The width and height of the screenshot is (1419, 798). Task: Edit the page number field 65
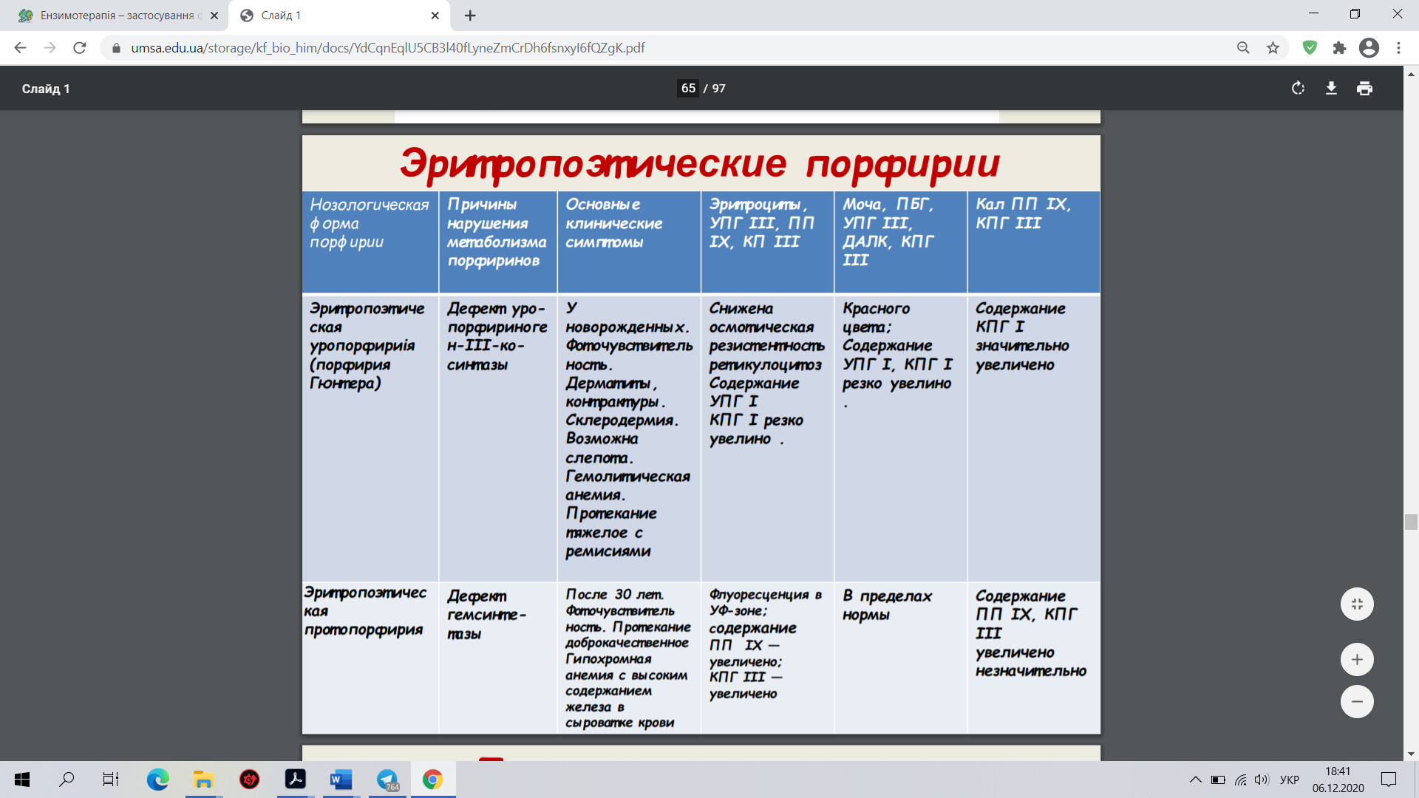[688, 88]
